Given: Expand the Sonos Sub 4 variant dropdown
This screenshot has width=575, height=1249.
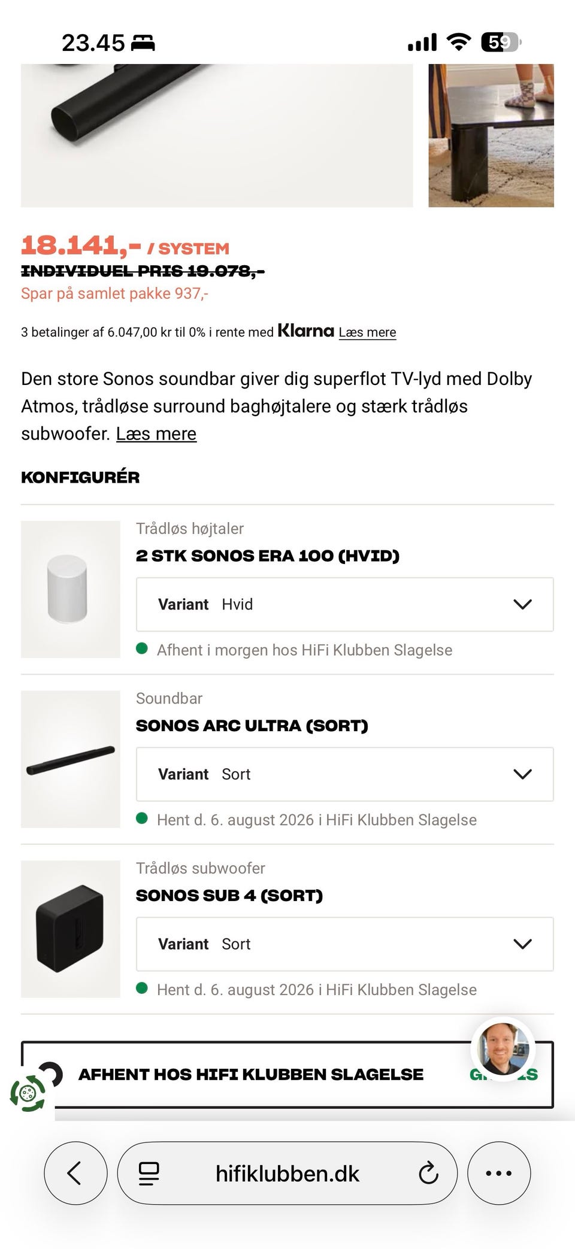Looking at the screenshot, I should click(345, 944).
